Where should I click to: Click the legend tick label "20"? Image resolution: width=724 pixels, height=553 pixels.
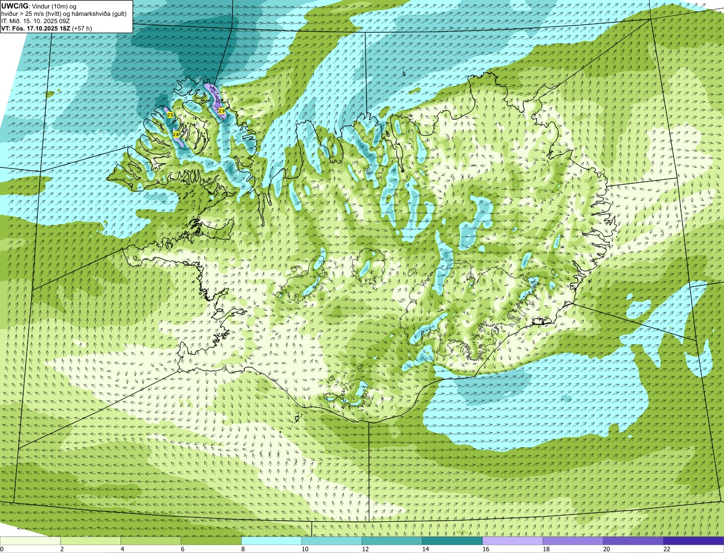pos(606,549)
